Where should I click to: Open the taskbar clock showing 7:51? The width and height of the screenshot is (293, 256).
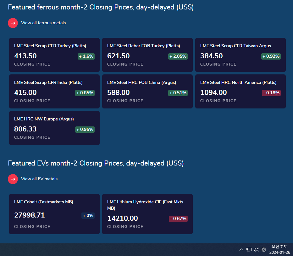pos(279,250)
